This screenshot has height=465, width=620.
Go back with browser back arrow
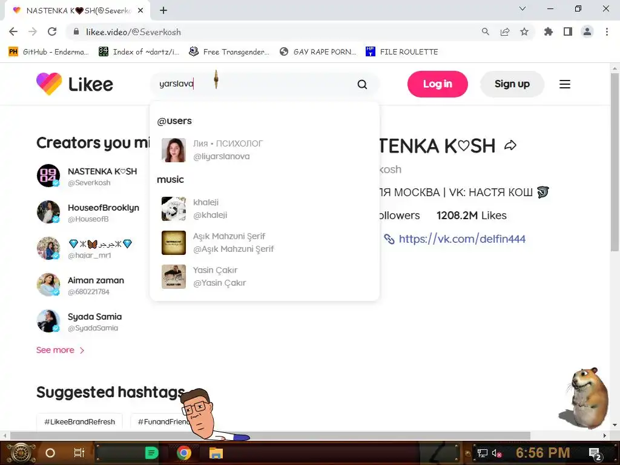click(x=13, y=31)
